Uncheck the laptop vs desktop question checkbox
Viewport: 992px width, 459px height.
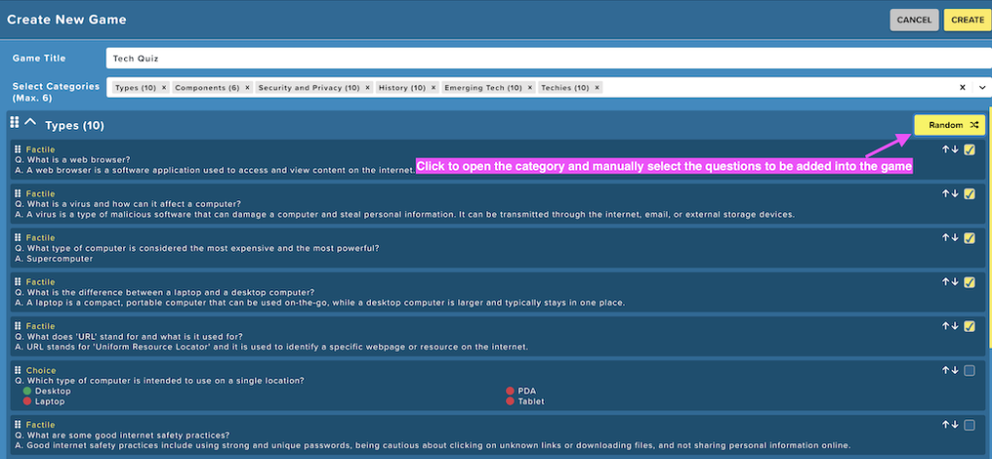tap(969, 283)
